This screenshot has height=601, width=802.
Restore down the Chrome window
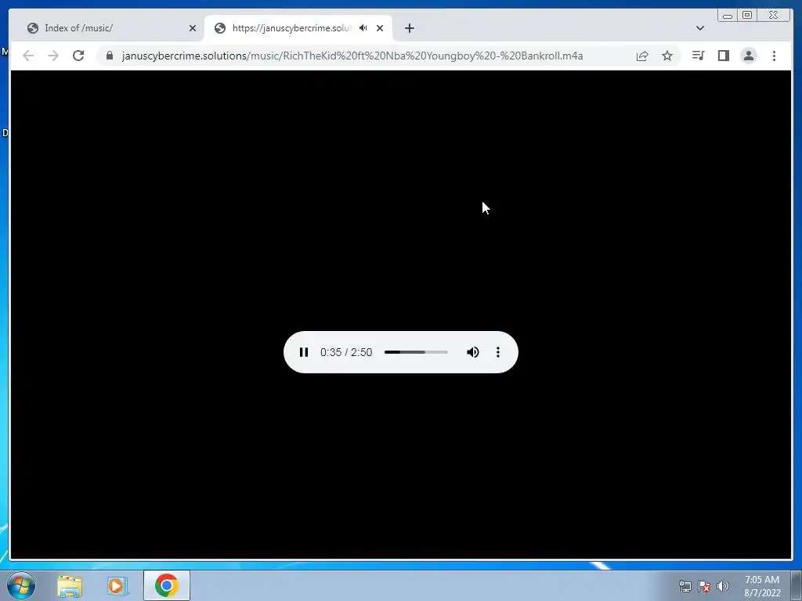tap(747, 16)
